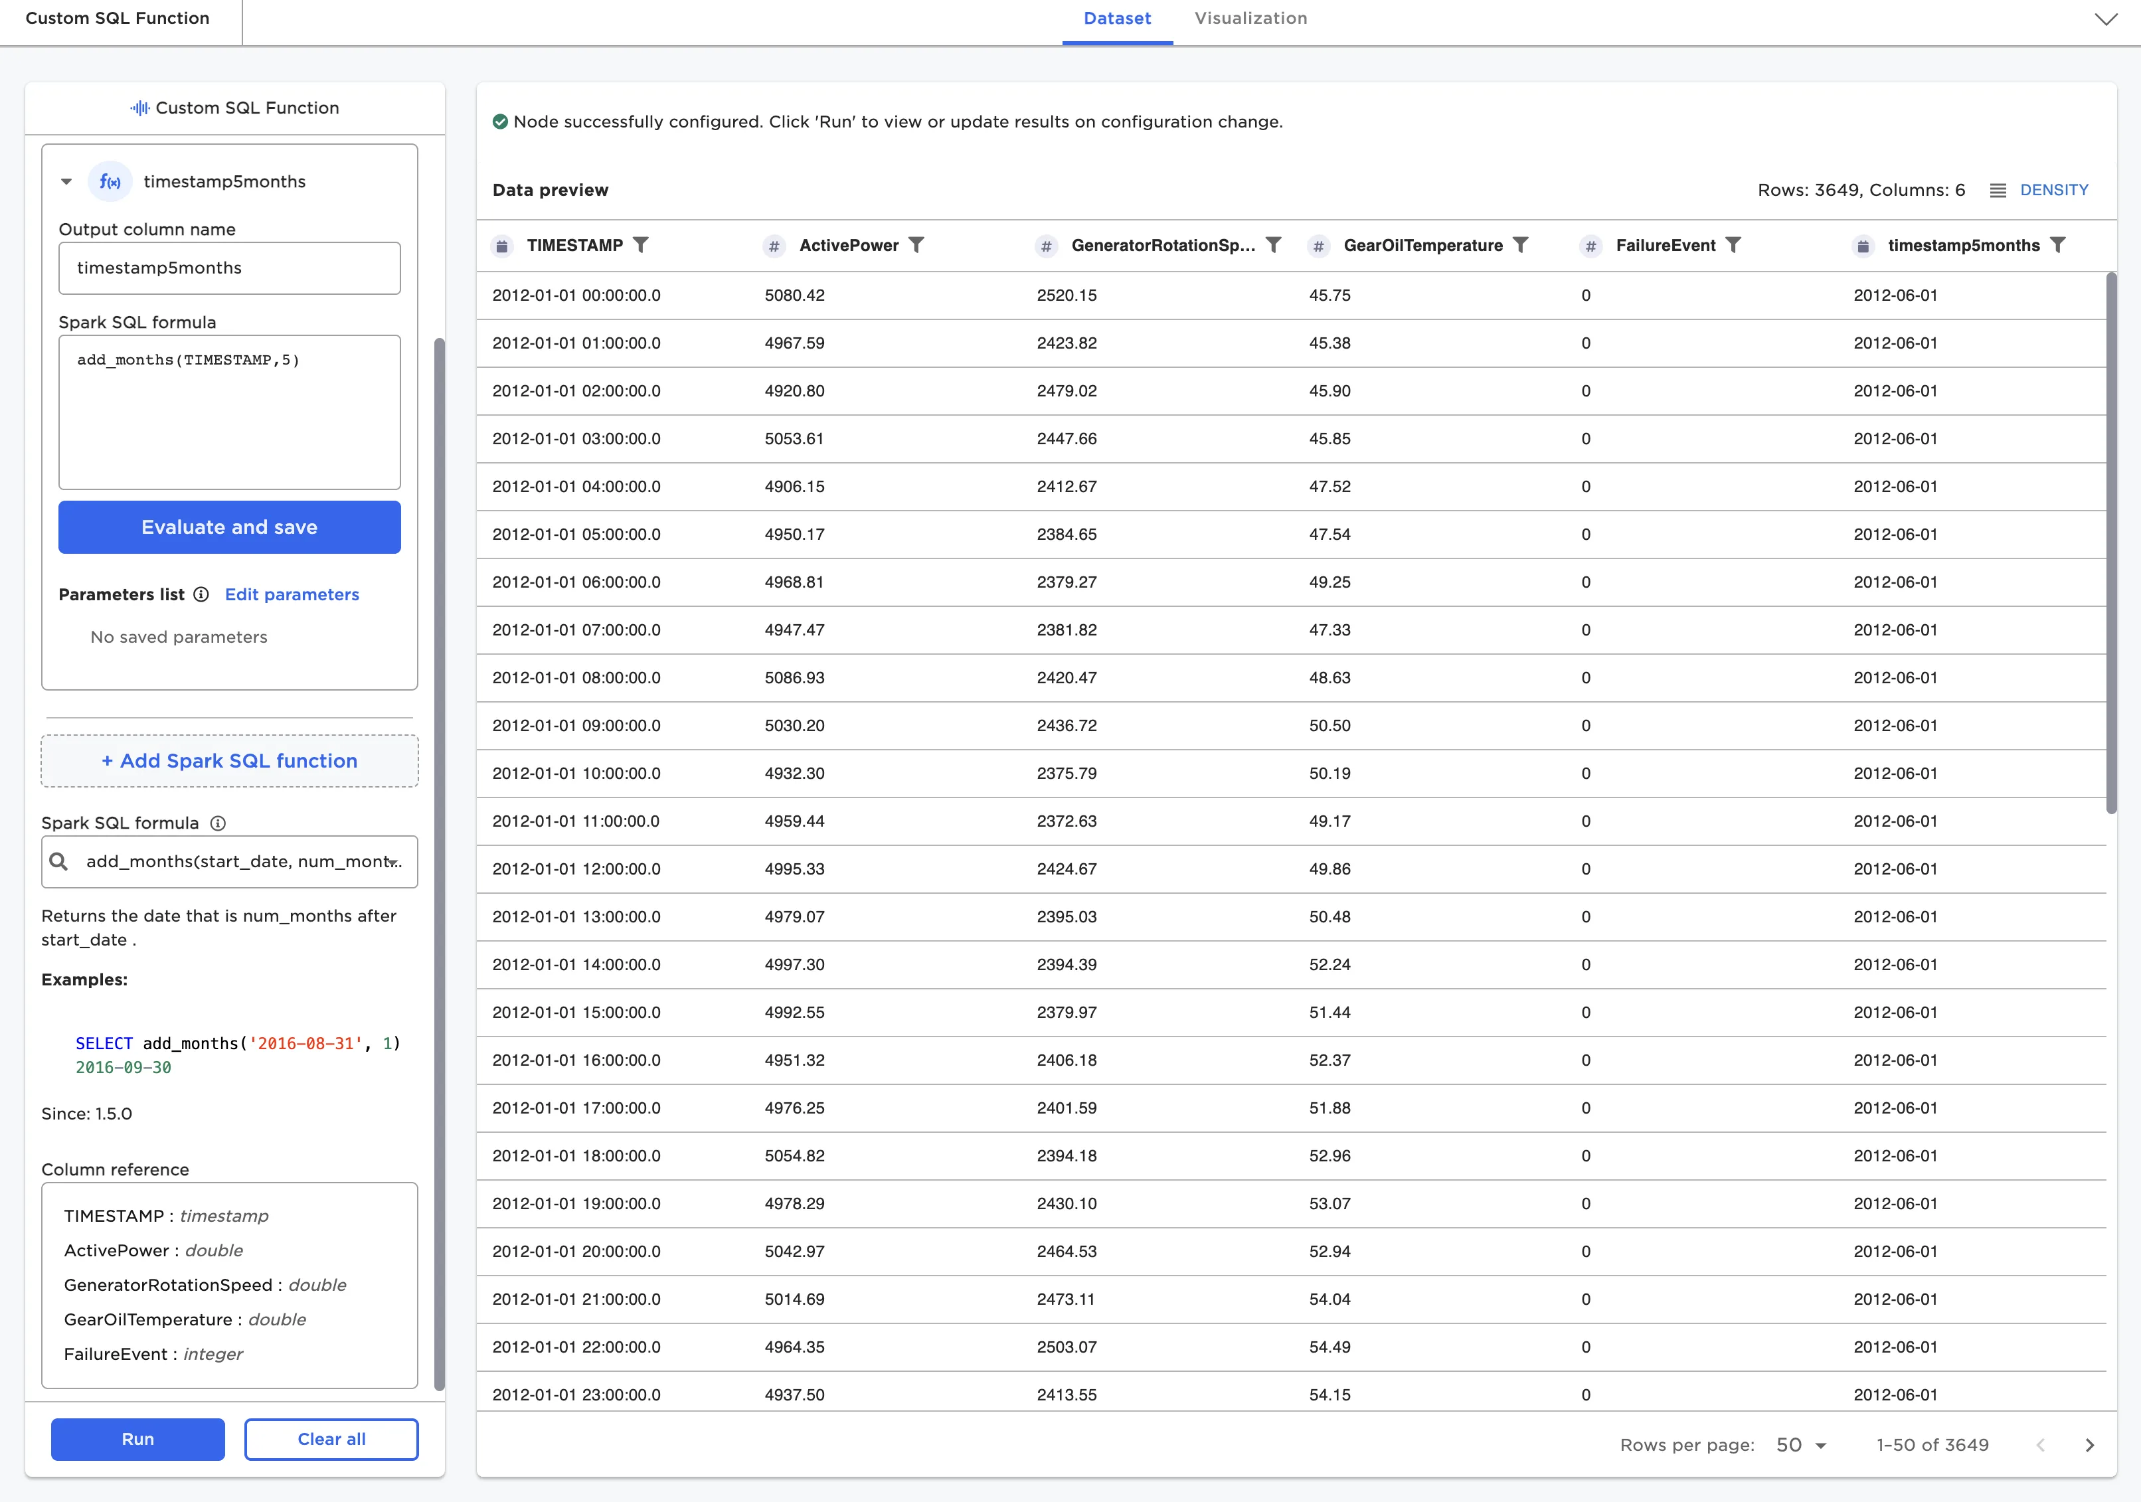
Task: Click the Evaluate and save button
Action: point(229,528)
